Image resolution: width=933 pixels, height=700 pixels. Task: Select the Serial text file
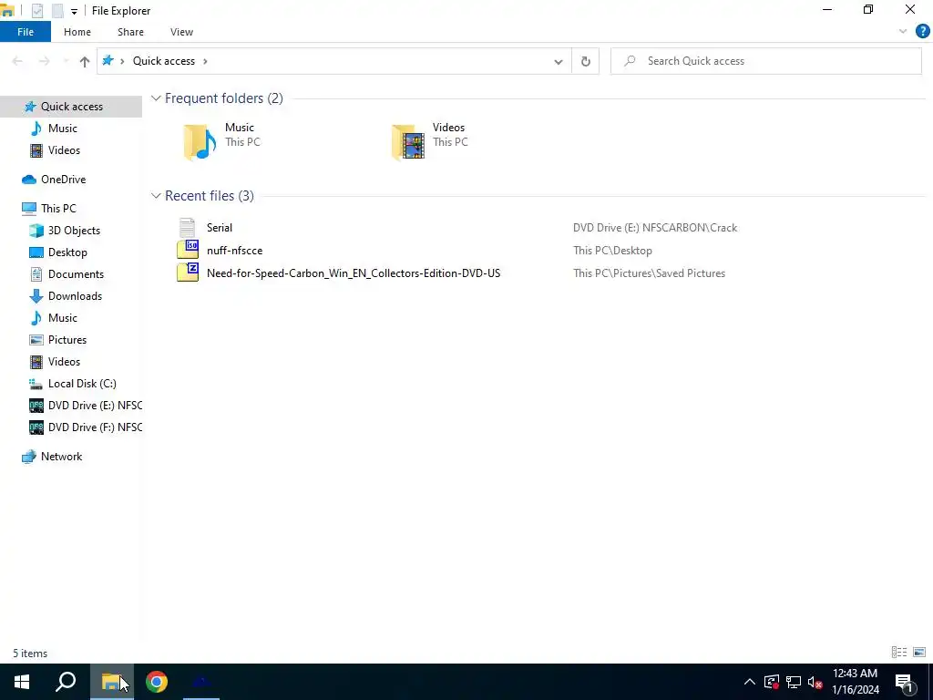point(219,228)
